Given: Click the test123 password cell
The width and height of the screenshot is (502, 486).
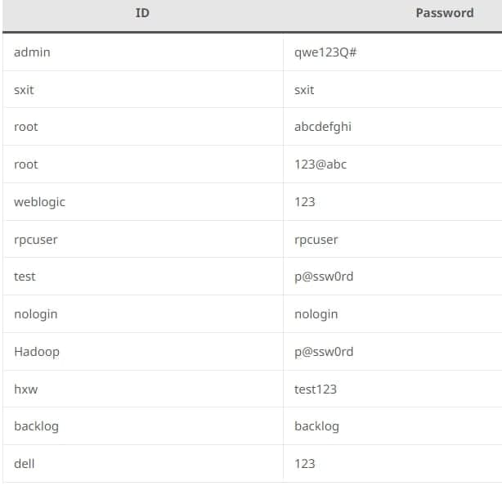Looking at the screenshot, I should coord(316,389).
